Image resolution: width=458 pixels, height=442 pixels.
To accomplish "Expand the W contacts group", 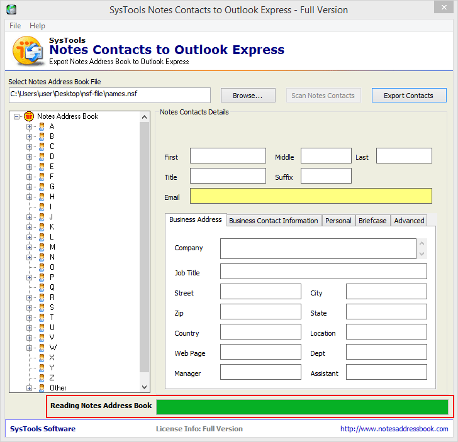I will (29, 348).
